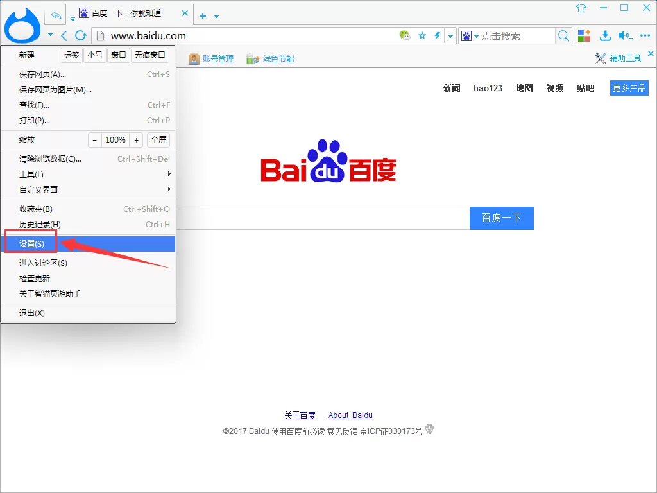Click the 账号管理 bookmark
The image size is (657, 493).
point(211,58)
